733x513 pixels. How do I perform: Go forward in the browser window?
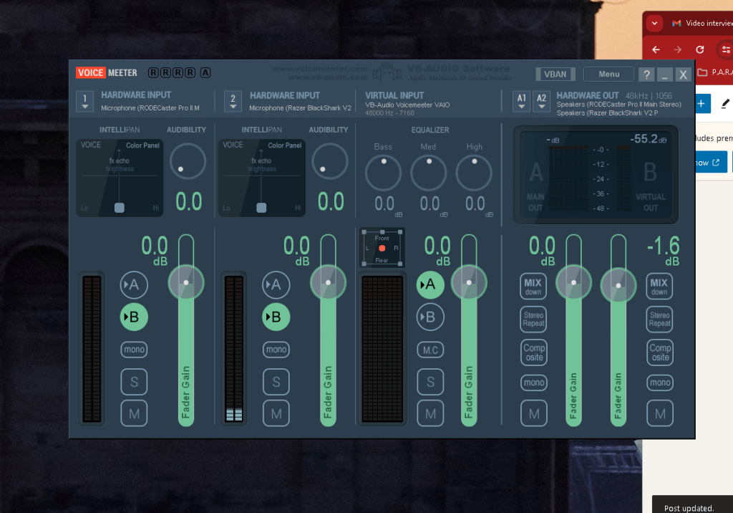point(678,49)
